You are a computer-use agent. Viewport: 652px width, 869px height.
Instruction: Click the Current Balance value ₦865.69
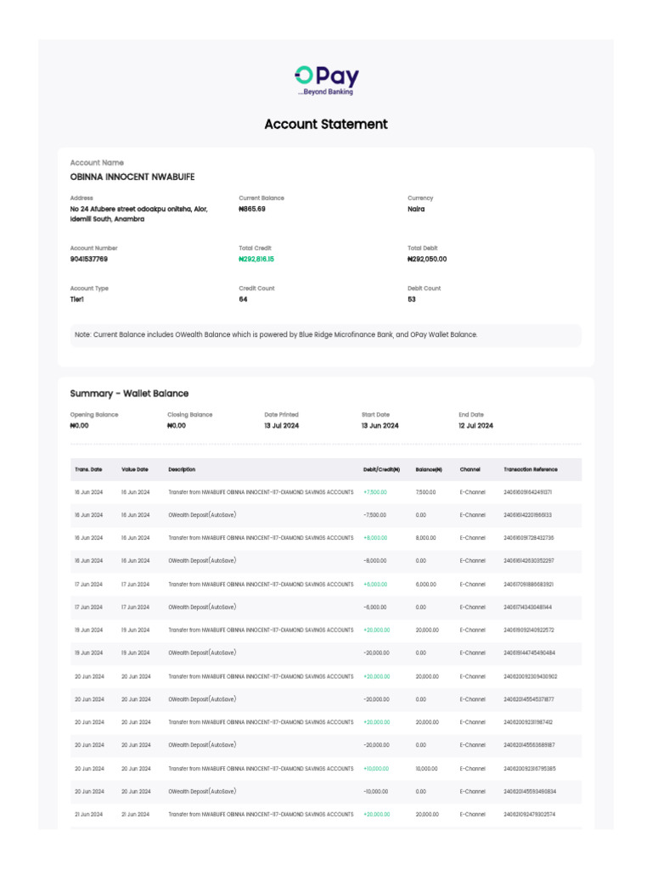click(252, 209)
